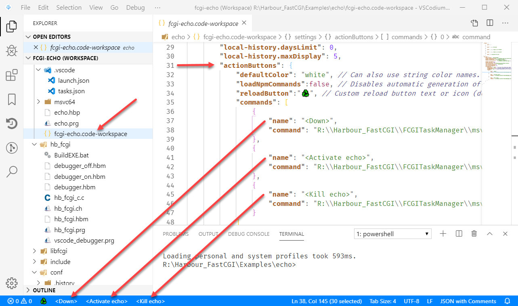This screenshot has width=518, height=306.
Task: Open the Search magnifier icon
Action: [12, 172]
